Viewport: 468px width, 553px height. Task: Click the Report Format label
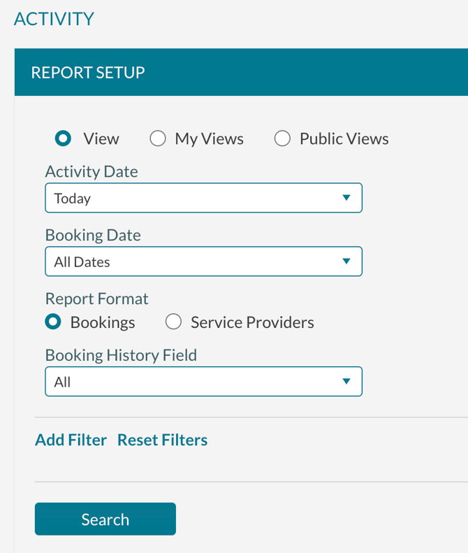(x=97, y=299)
